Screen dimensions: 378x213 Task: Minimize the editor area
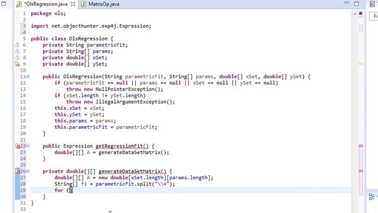(347, 2)
